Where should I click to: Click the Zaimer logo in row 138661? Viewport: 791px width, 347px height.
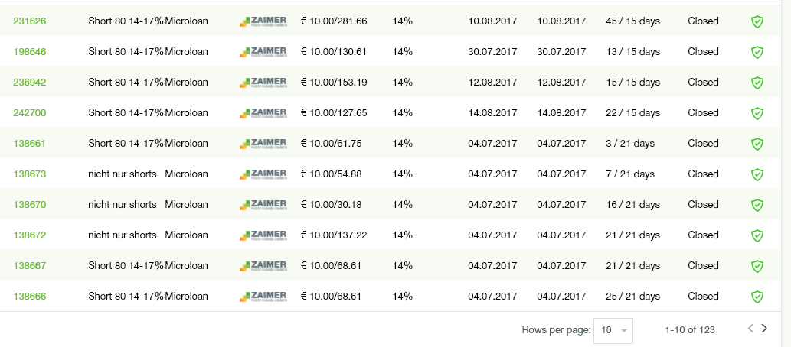pyautogui.click(x=263, y=143)
